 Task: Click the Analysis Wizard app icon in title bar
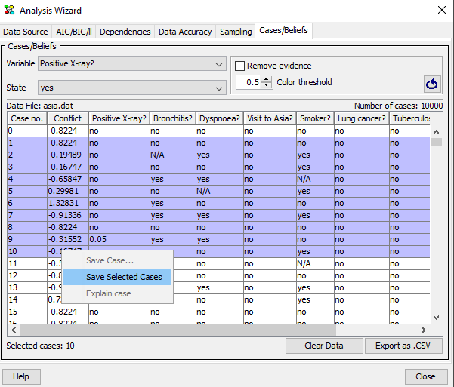[9, 10]
